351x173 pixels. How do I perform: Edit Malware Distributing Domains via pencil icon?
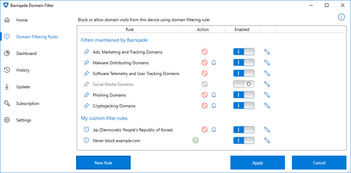pyautogui.click(x=267, y=63)
